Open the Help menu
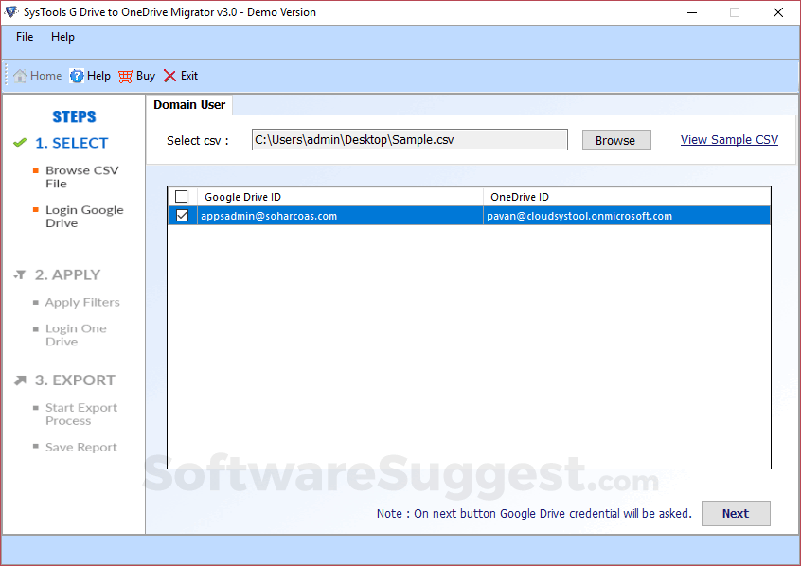The height and width of the screenshot is (566, 801). [62, 37]
